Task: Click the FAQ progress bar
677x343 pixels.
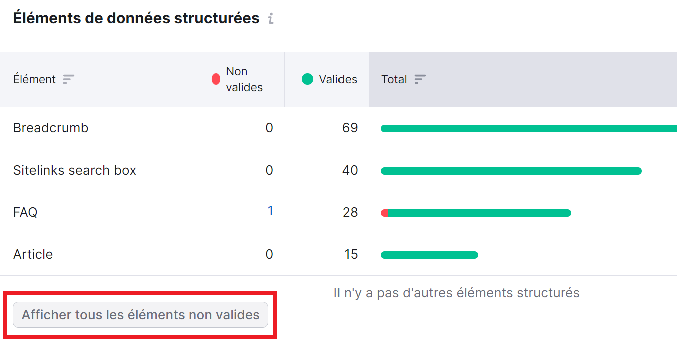Action: (x=476, y=212)
